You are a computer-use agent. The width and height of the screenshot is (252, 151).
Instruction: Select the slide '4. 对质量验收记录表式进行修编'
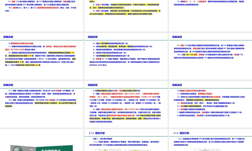click(42, 55)
